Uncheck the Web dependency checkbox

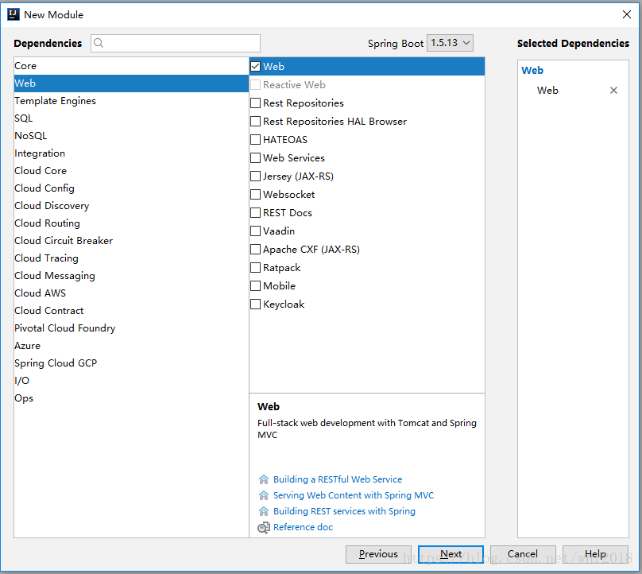(x=256, y=66)
